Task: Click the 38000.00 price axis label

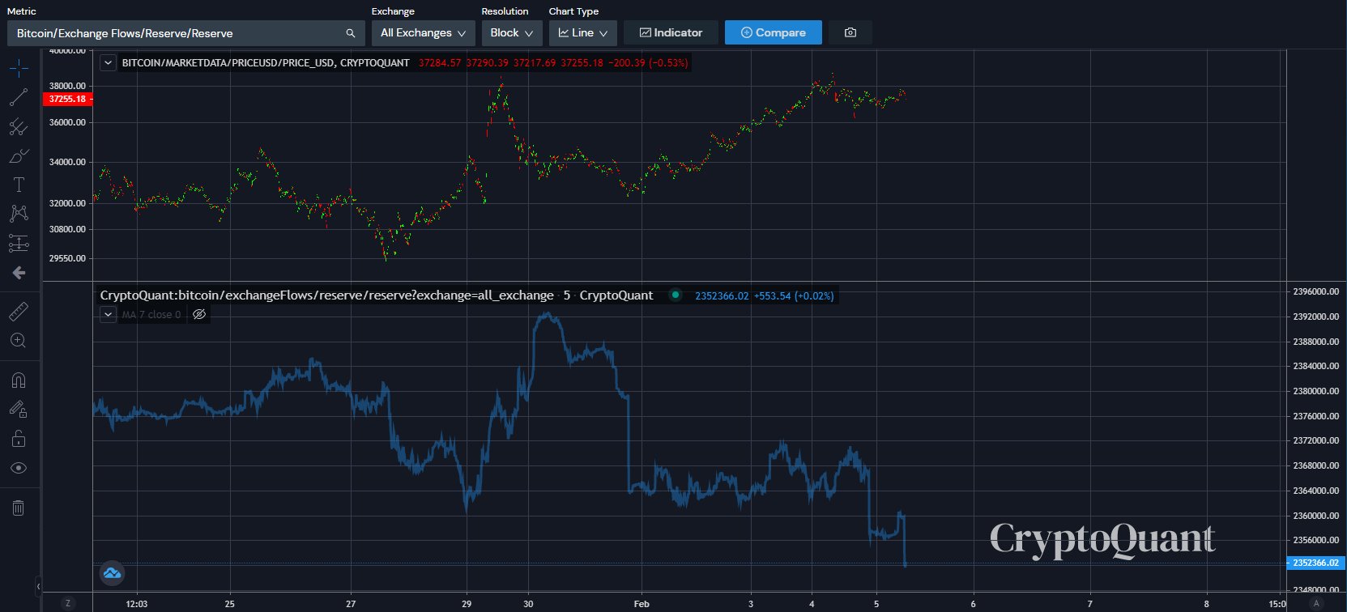Action: pos(67,86)
